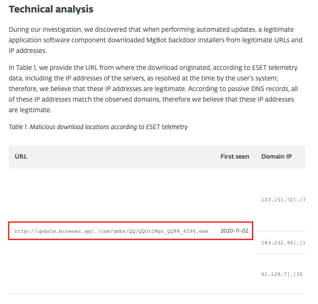Select the URL column header

pos(21,157)
